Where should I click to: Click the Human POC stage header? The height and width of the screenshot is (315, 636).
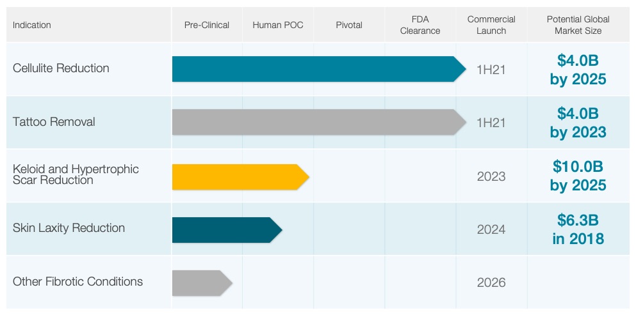[278, 25]
